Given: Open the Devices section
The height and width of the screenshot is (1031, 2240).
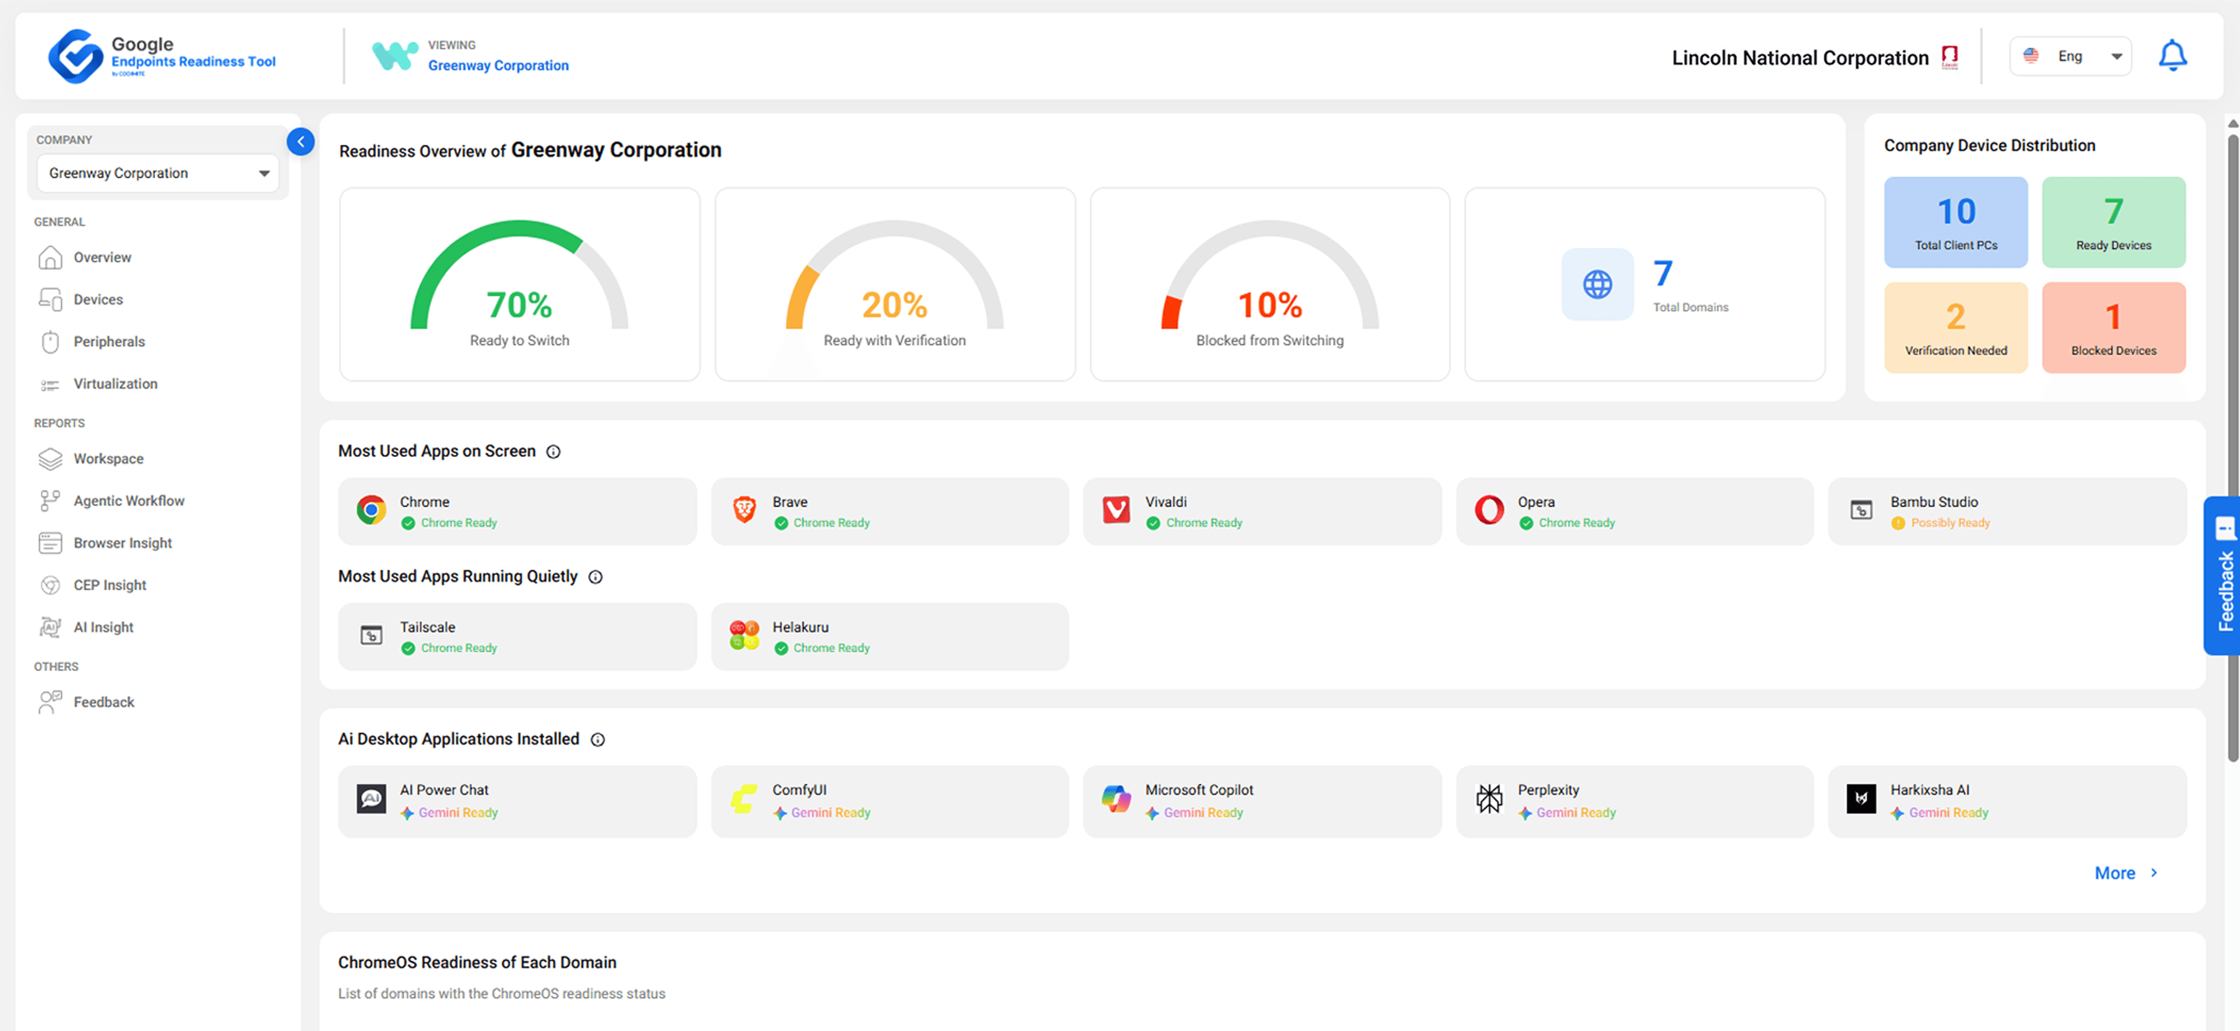Looking at the screenshot, I should (x=98, y=300).
